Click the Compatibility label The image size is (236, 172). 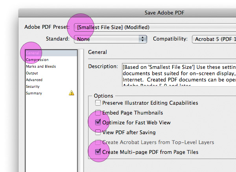tap(170, 39)
